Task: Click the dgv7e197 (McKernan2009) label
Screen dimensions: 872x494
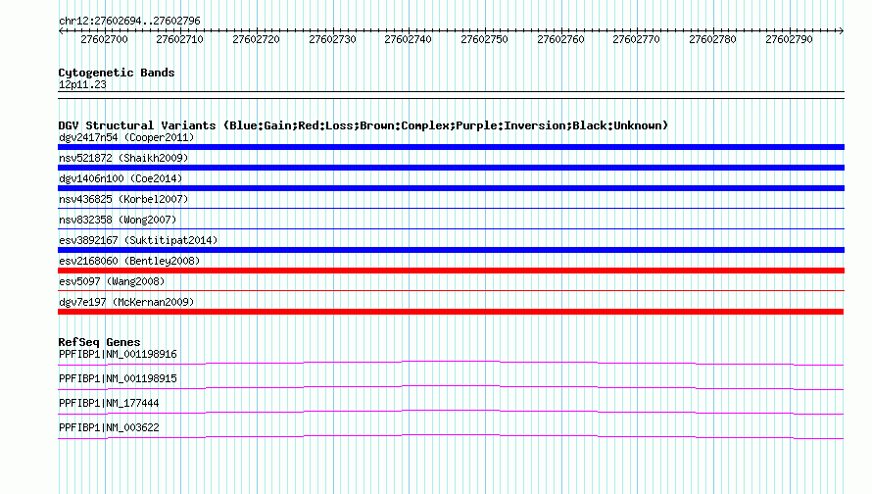Action: coord(126,302)
